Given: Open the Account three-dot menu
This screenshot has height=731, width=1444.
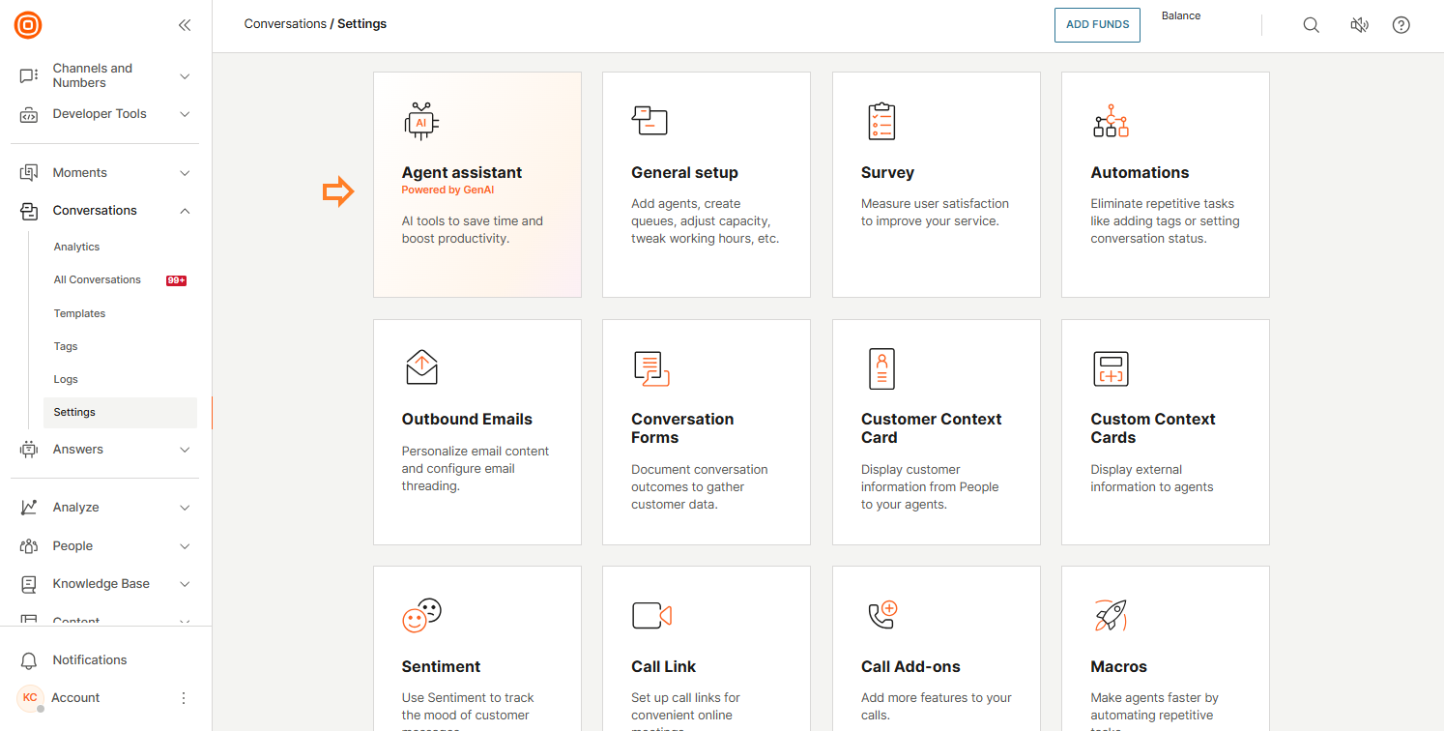Looking at the screenshot, I should pyautogui.click(x=184, y=698).
